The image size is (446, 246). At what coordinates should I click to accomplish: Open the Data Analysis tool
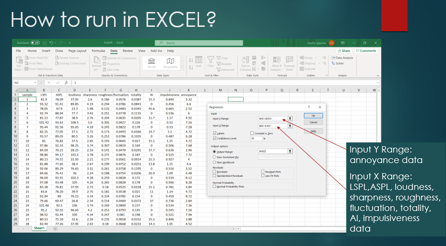342,58
